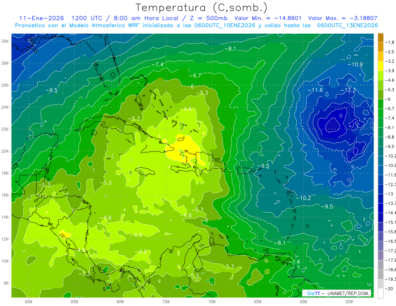Click the '-14.4' colorbar scale value
Screen dimensions: 396x306
[x=391, y=213]
